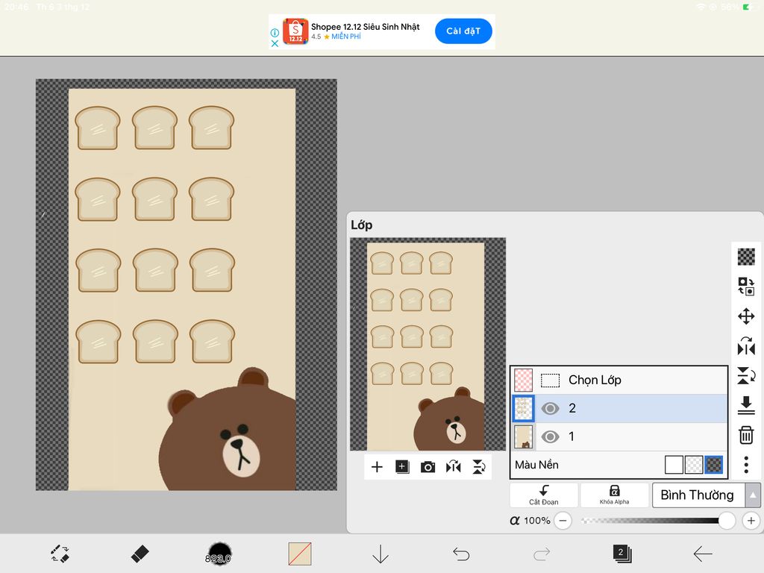The height and width of the screenshot is (573, 764).
Task: Decrease alpha opacity with minus button
Action: [x=563, y=520]
